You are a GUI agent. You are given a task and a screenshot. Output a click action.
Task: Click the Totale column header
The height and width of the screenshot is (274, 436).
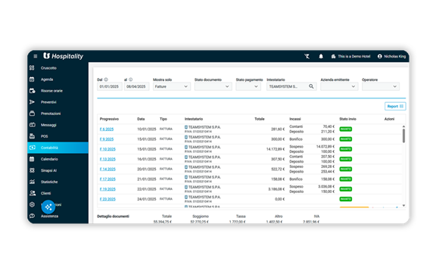click(260, 119)
